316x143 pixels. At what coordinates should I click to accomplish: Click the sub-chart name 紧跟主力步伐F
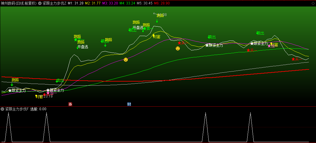pyautogui.click(x=17, y=109)
